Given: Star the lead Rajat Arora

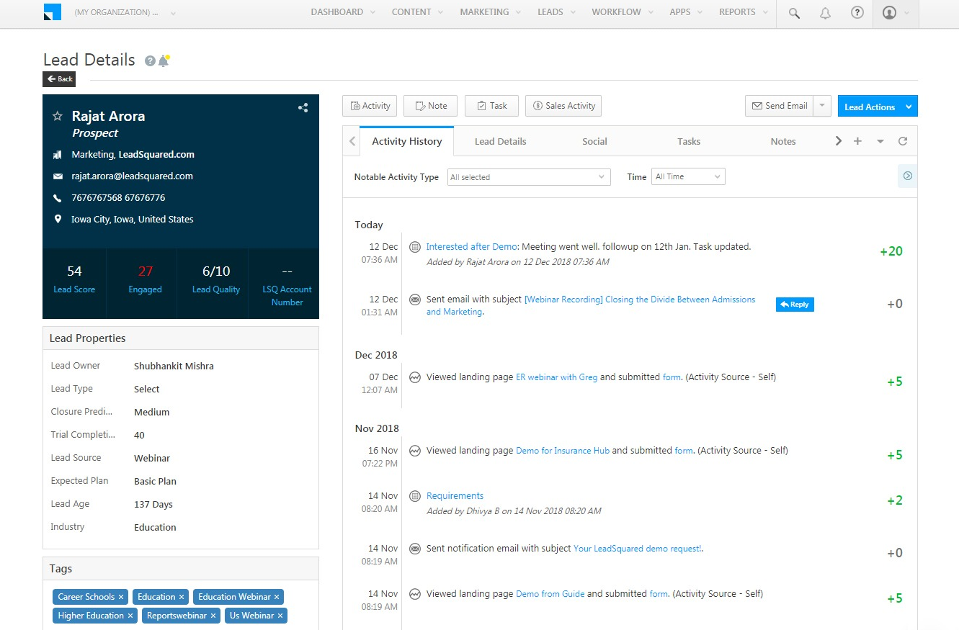Looking at the screenshot, I should 58,116.
